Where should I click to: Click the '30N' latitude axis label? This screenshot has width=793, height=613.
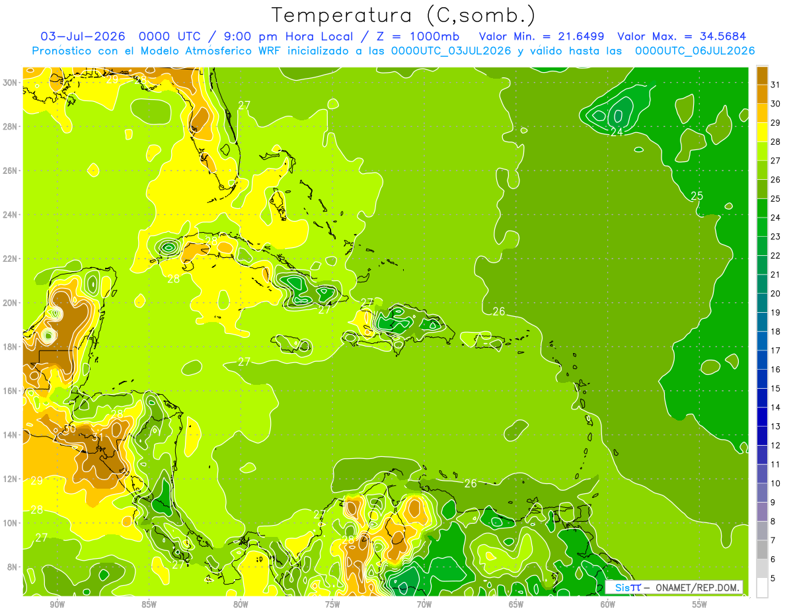(x=11, y=83)
